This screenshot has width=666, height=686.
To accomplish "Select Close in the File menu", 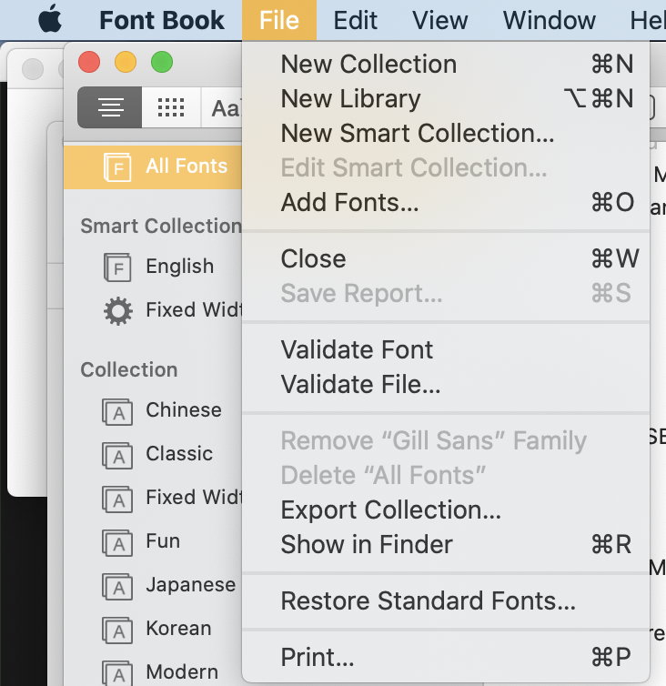I will (x=446, y=258).
